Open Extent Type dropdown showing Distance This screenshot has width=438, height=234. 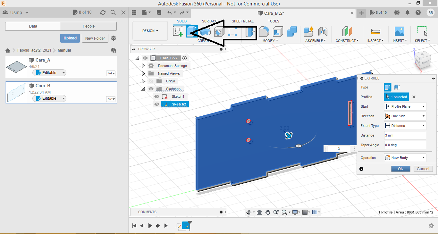coord(405,126)
